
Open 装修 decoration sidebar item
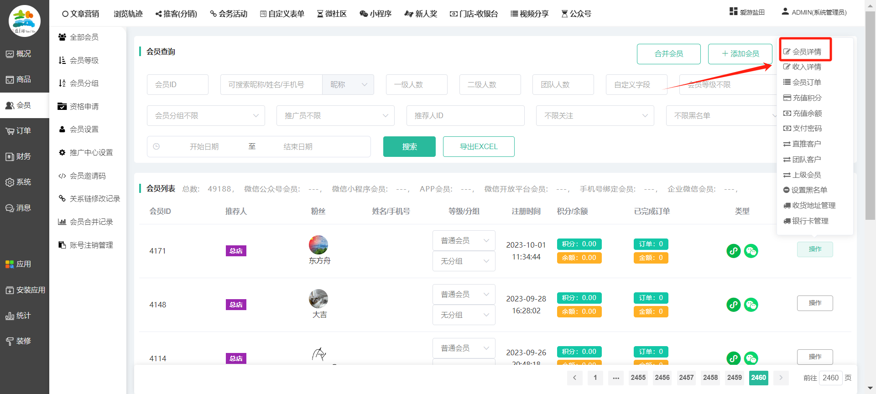pos(18,341)
